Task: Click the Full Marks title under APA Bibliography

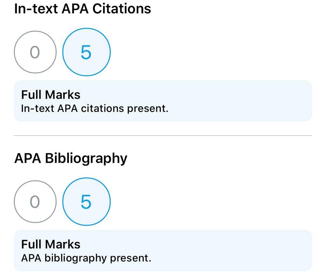Action: pos(51,245)
